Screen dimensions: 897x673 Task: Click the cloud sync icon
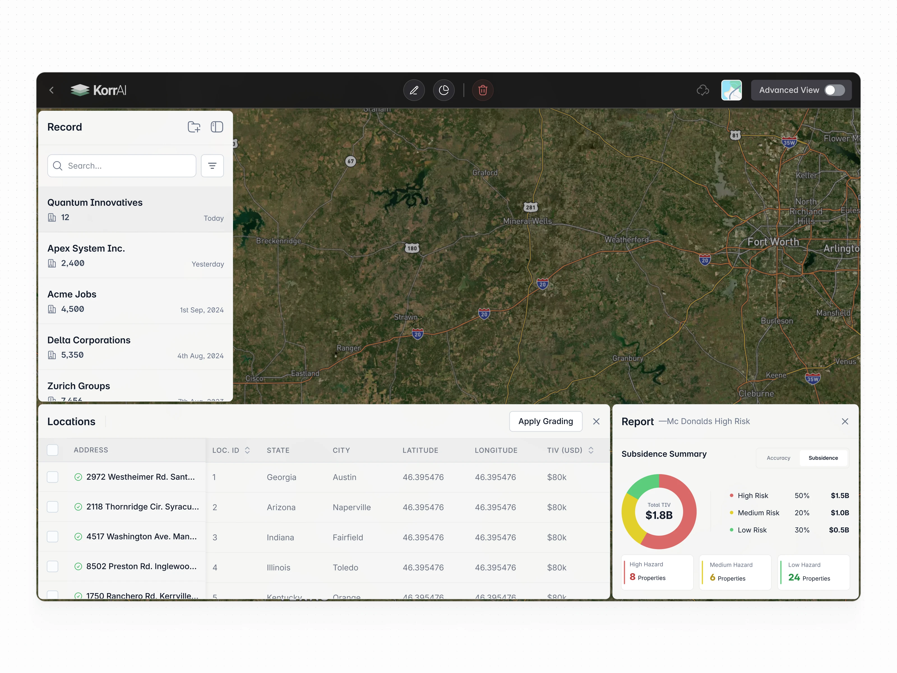703,90
